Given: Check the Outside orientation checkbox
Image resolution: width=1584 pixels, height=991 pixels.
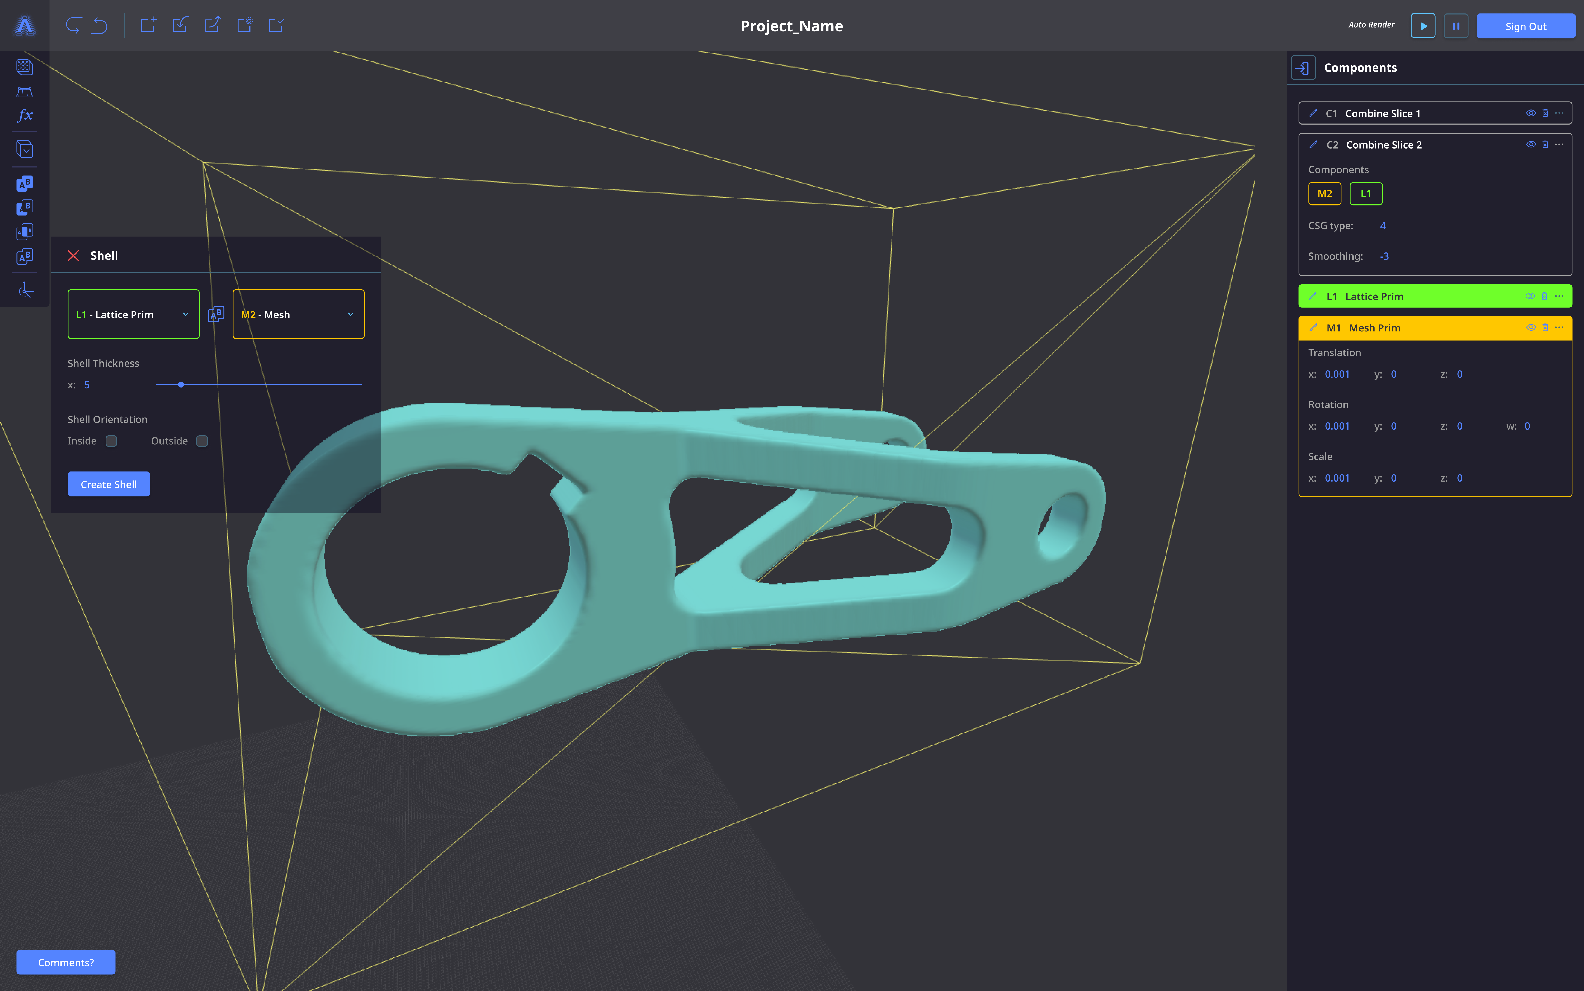Looking at the screenshot, I should click(202, 441).
